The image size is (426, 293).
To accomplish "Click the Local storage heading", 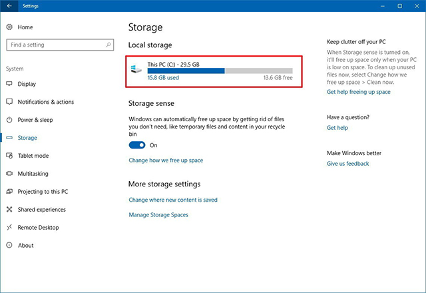I will [150, 45].
